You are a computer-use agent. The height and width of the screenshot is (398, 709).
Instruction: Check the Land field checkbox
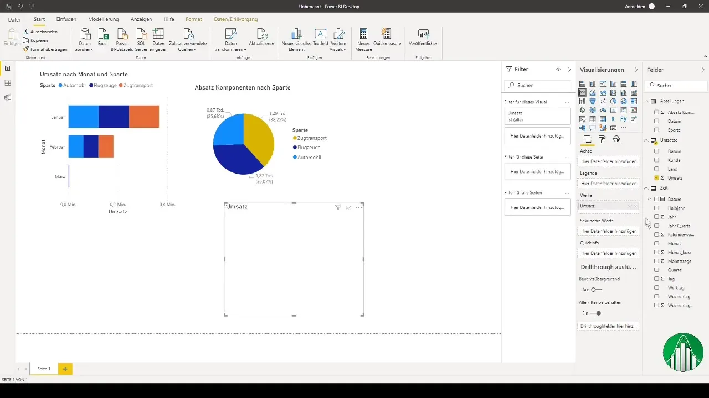[656, 169]
